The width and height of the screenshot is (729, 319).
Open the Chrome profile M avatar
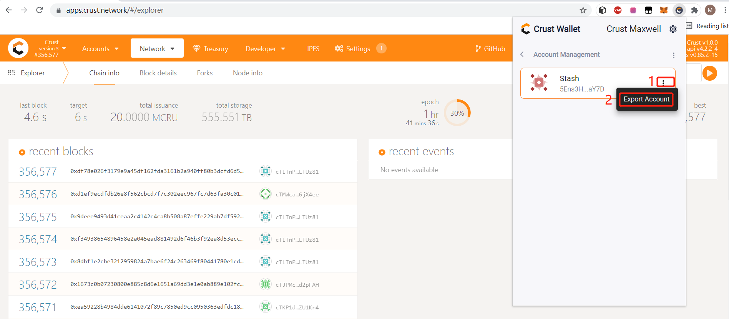(710, 10)
